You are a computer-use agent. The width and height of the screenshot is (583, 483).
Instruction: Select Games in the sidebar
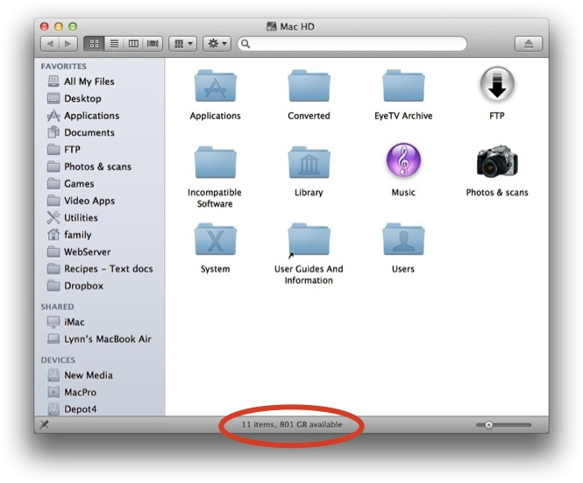[x=99, y=184]
